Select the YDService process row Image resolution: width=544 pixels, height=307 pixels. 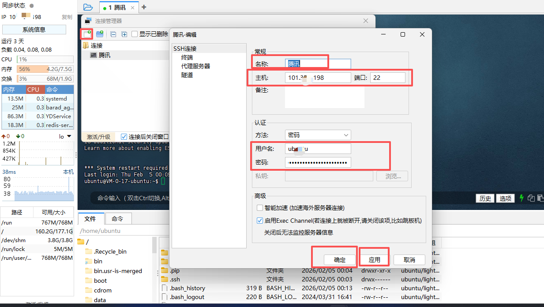(37, 116)
